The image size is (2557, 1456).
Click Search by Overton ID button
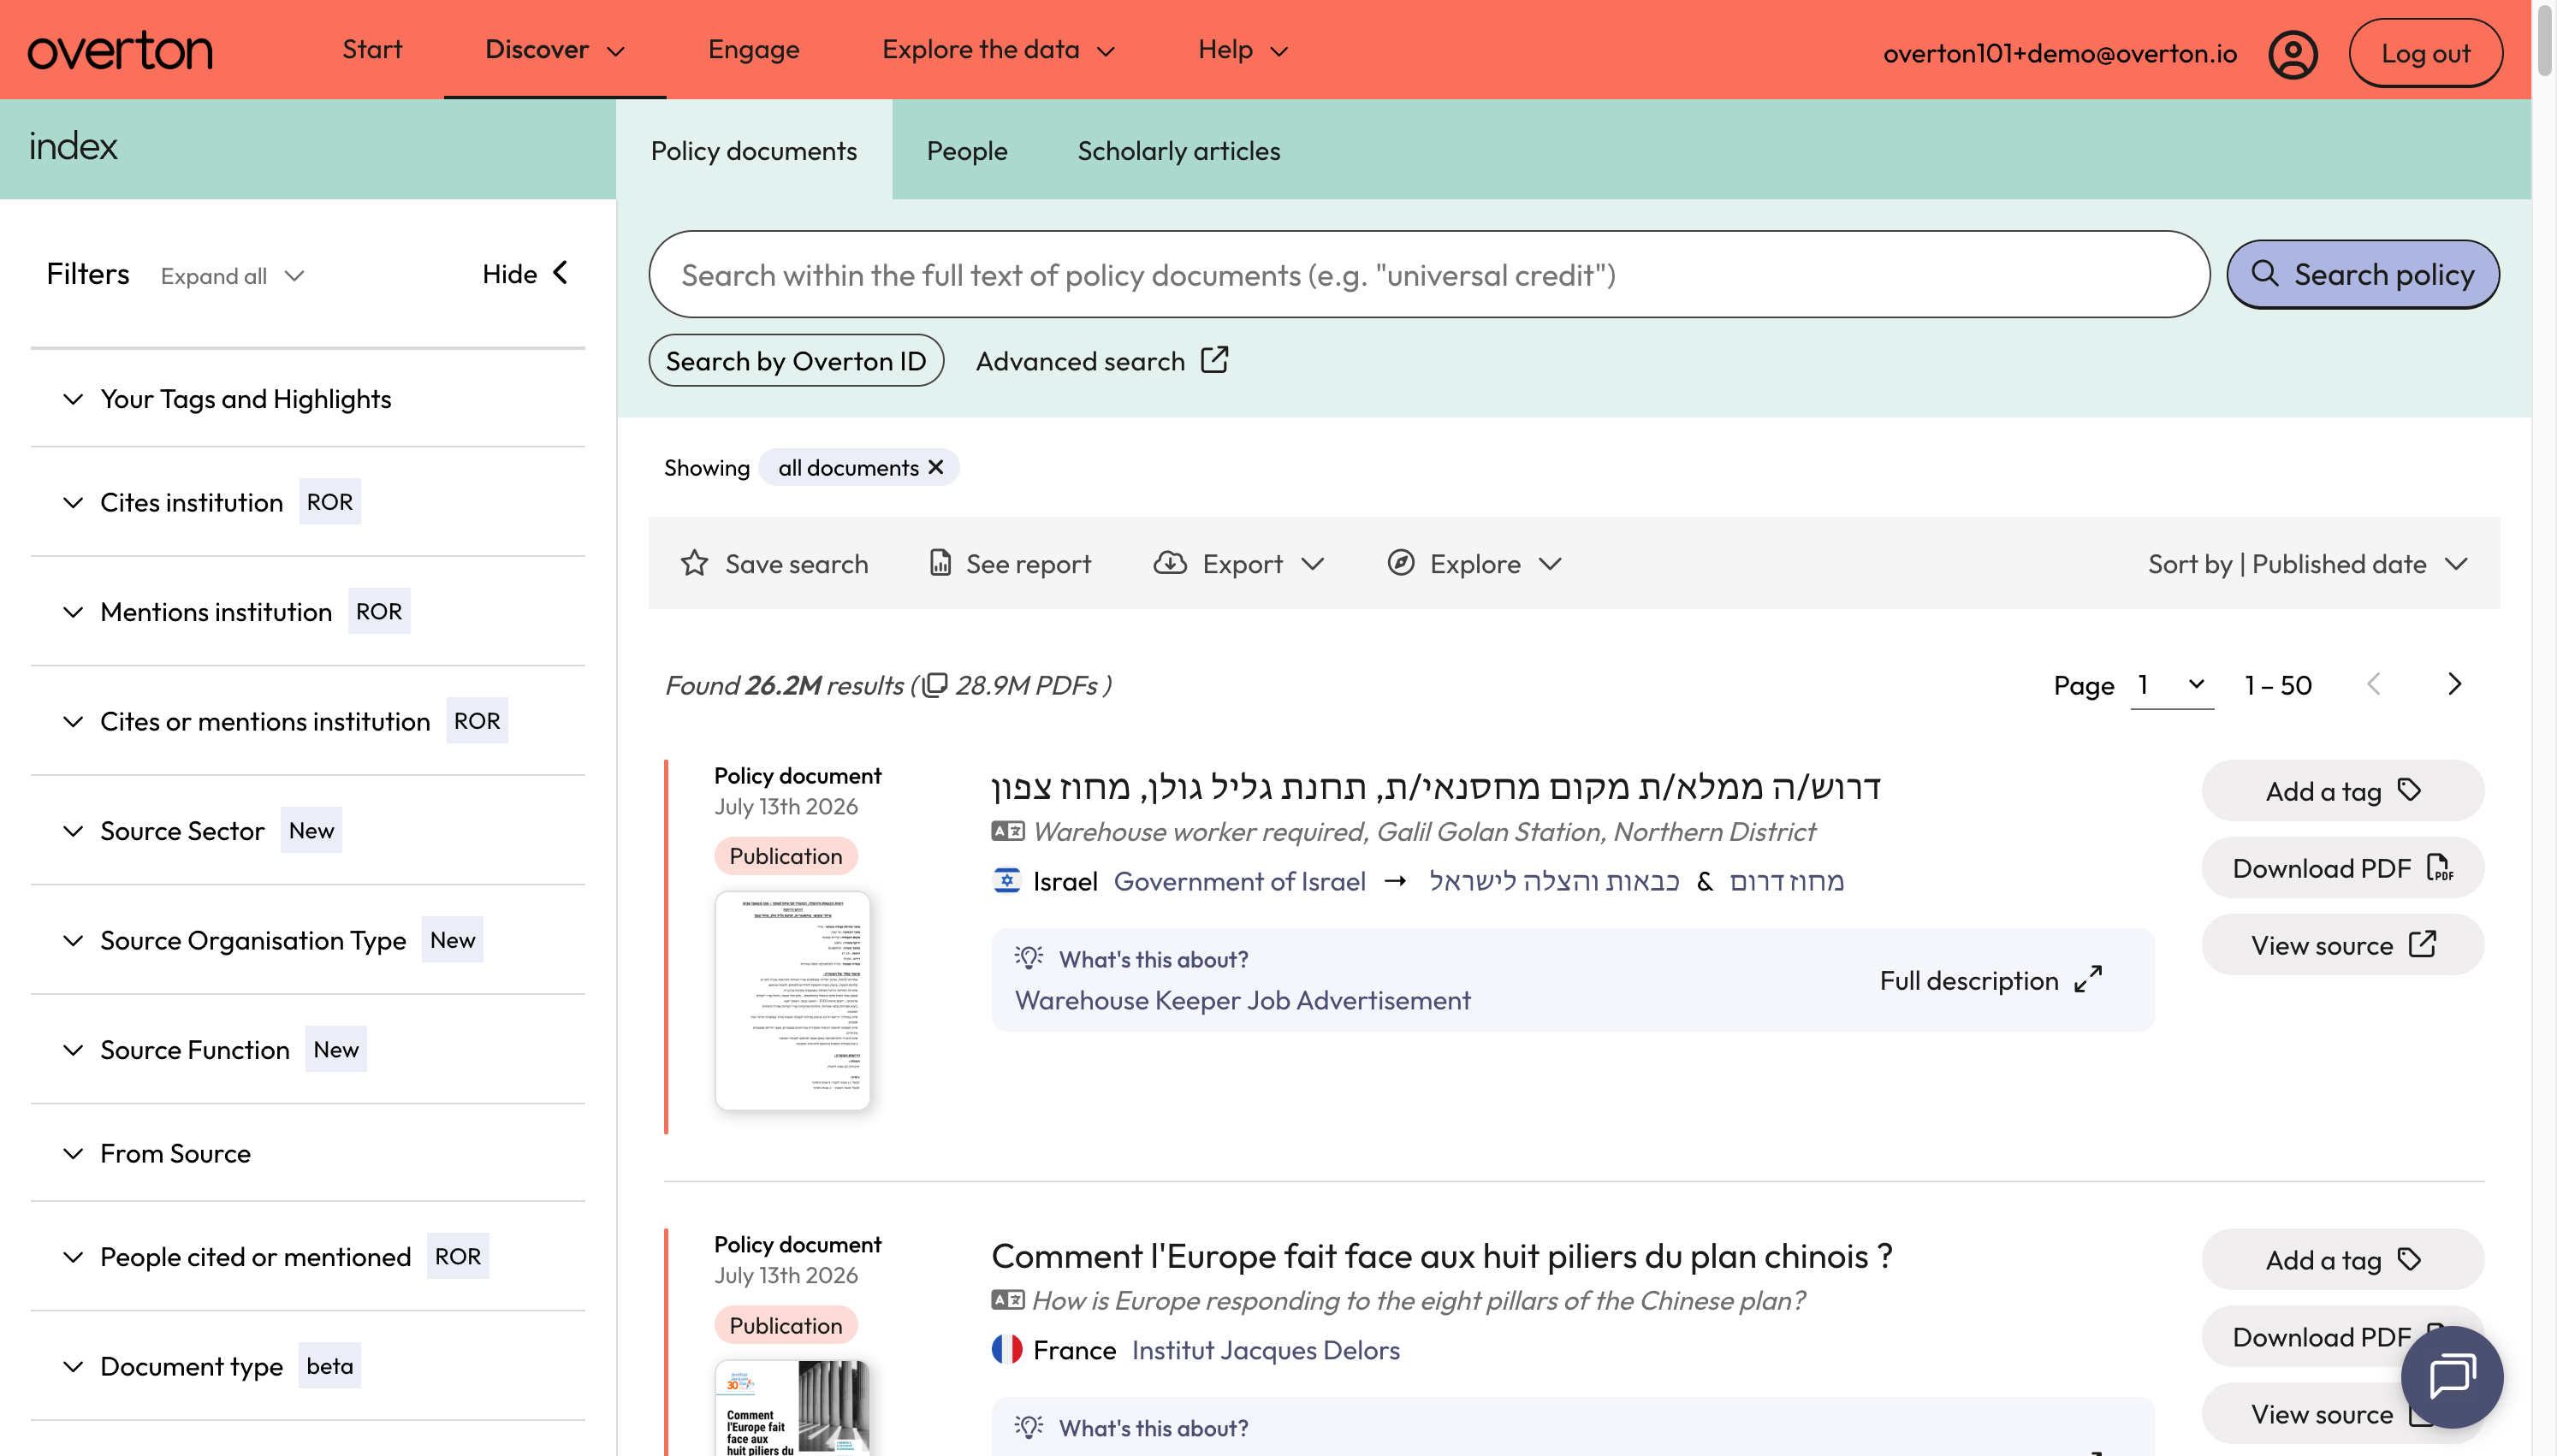(x=796, y=360)
